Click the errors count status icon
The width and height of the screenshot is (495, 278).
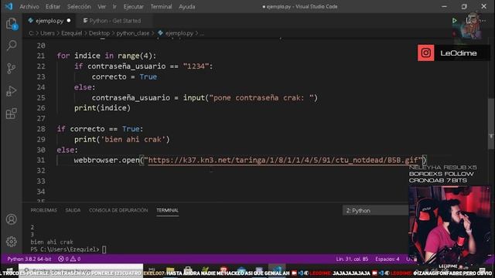tap(63, 259)
